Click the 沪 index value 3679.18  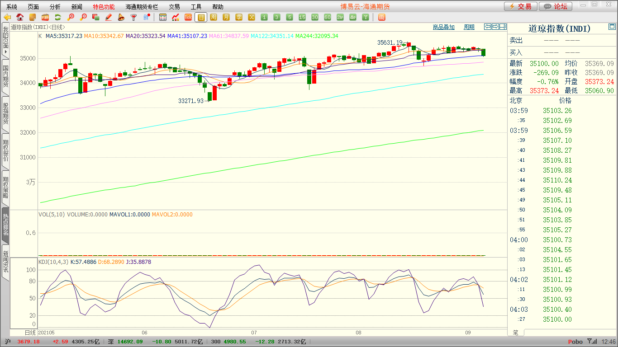[29, 342]
